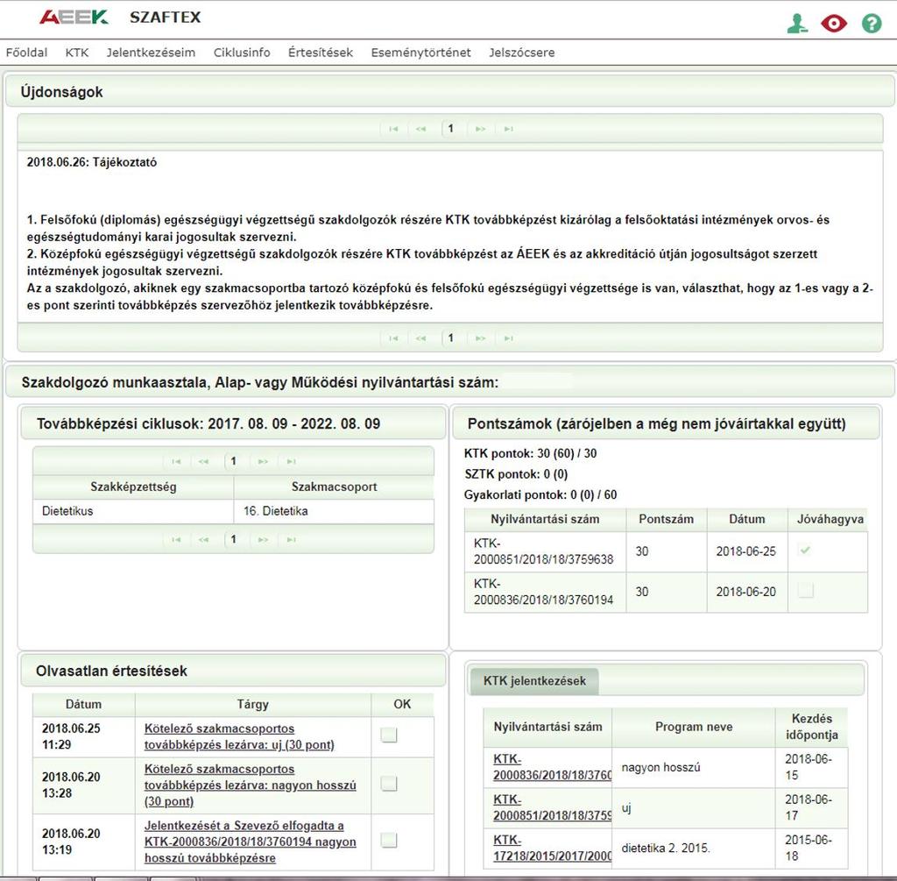
Task: Click the Dátum header in Pontszámok table
Action: tap(747, 519)
